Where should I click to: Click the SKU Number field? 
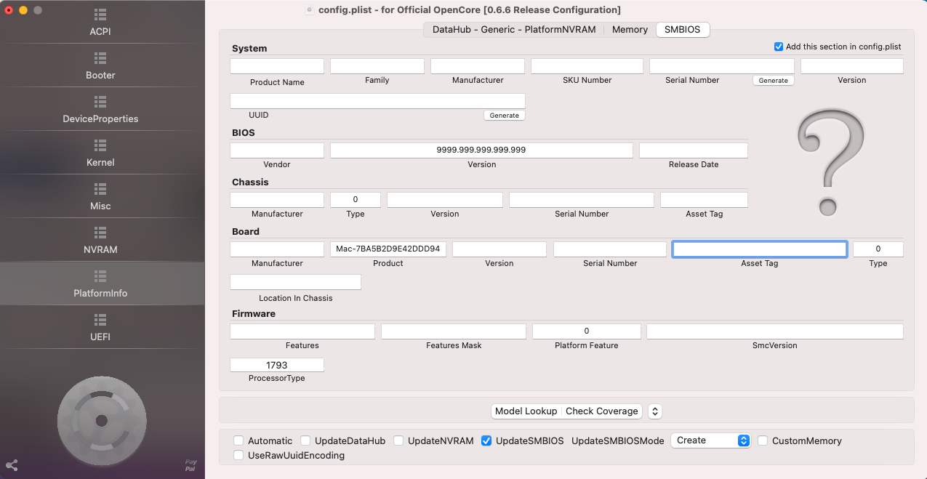tap(587, 66)
